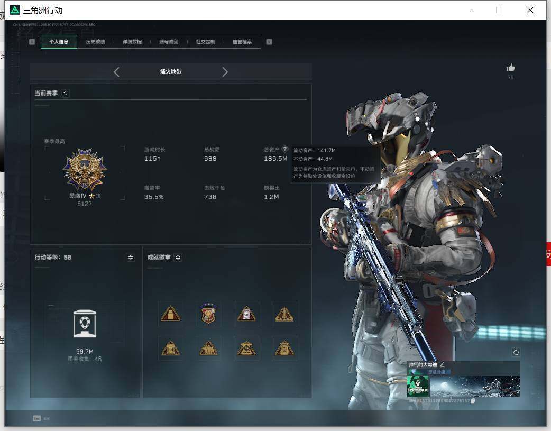Click the next-tab key hint right of 信誉档案
This screenshot has width=551, height=431.
pyautogui.click(x=269, y=42)
